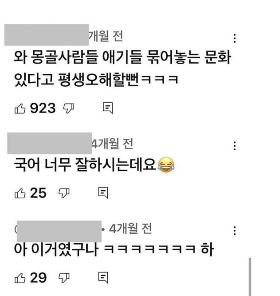Dislike the comment with 923 likes
The height and width of the screenshot is (296, 280).
tap(69, 108)
